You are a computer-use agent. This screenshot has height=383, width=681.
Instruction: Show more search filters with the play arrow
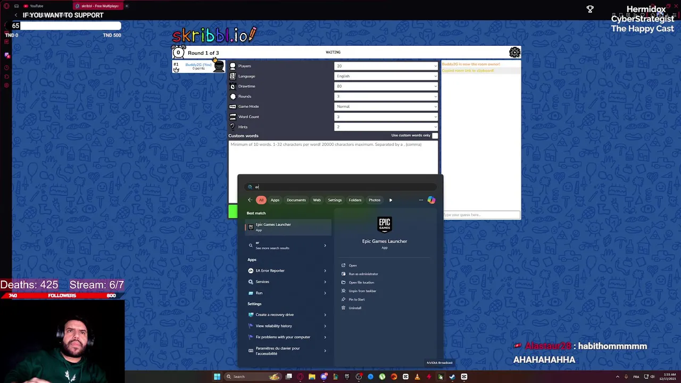(391, 200)
